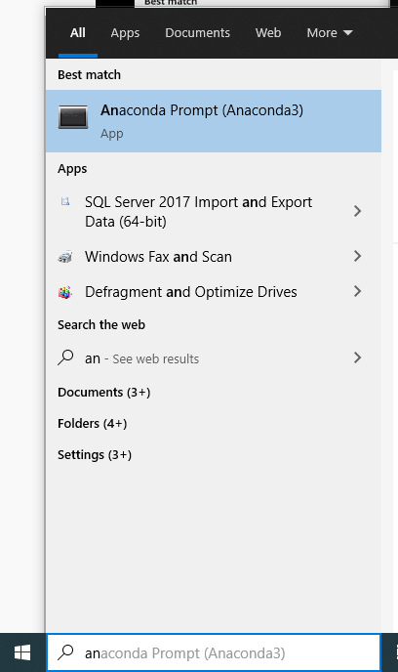Expand the chevron for 'an' web results
Image resolution: width=398 pixels, height=672 pixels.
[358, 357]
